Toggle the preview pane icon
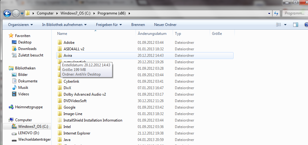The width and height of the screenshot is (308, 145). 296,25
